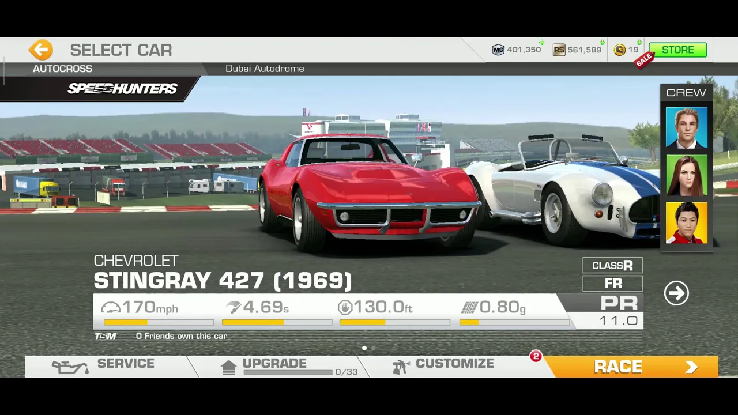
Task: Click the CLASS R badge
Action: coord(612,265)
